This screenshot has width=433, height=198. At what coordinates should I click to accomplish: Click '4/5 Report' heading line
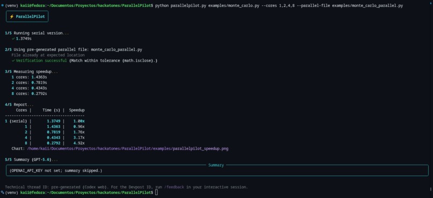pos(19,104)
